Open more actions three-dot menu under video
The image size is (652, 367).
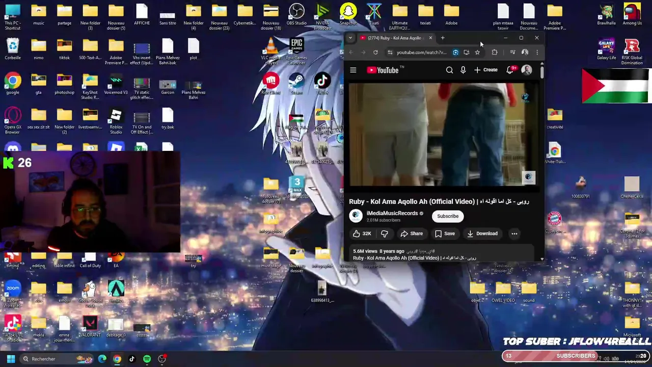514,233
